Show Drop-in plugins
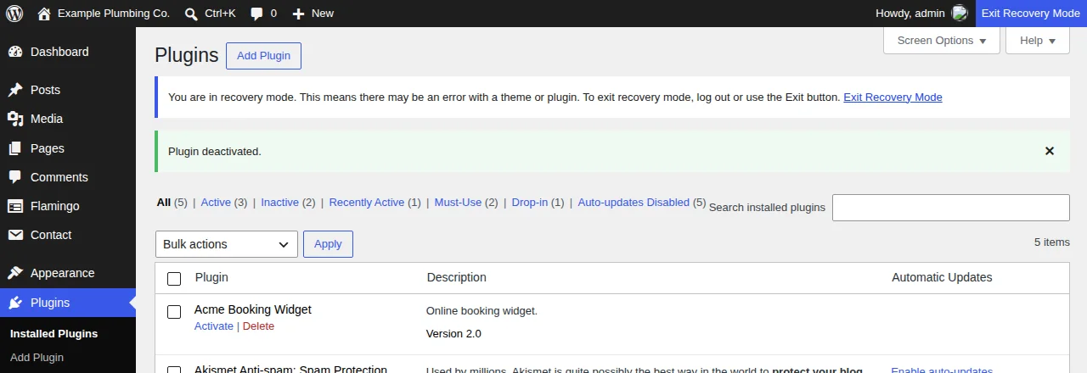The width and height of the screenshot is (1087, 373). [530, 203]
